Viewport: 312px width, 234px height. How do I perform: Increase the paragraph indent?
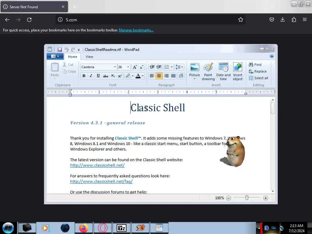159,67
